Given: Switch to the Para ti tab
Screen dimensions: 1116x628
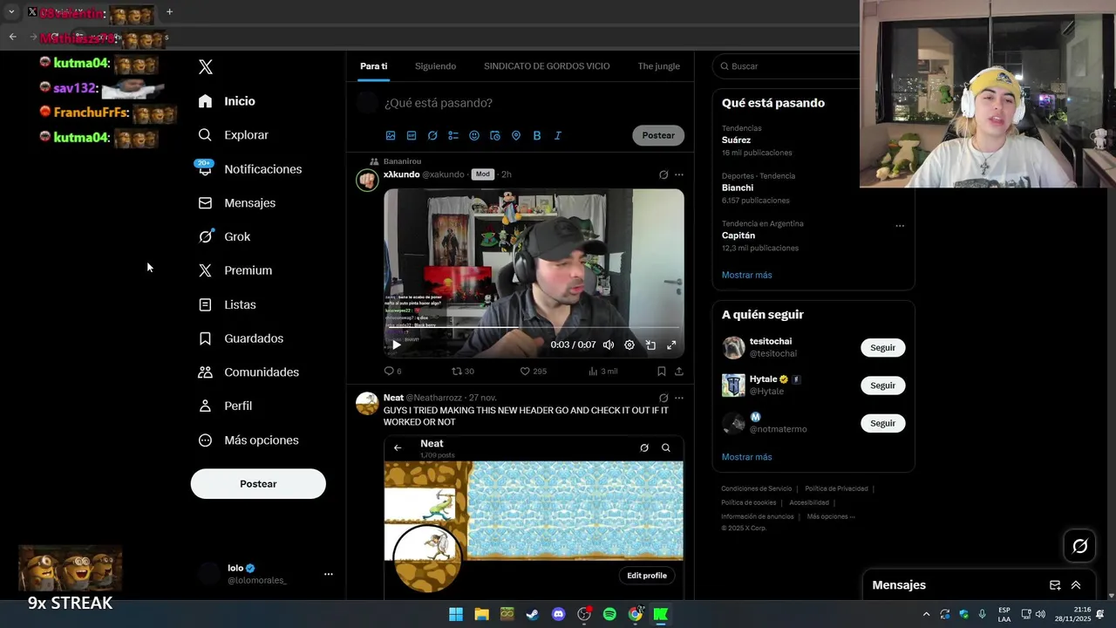Looking at the screenshot, I should (373, 66).
